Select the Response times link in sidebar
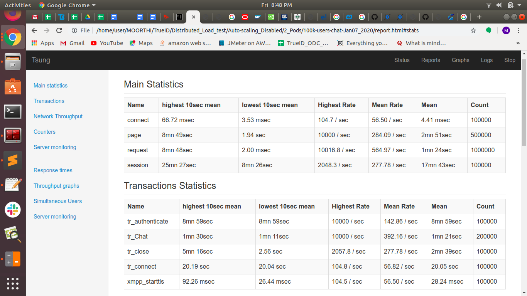Image resolution: width=527 pixels, height=296 pixels. point(53,170)
